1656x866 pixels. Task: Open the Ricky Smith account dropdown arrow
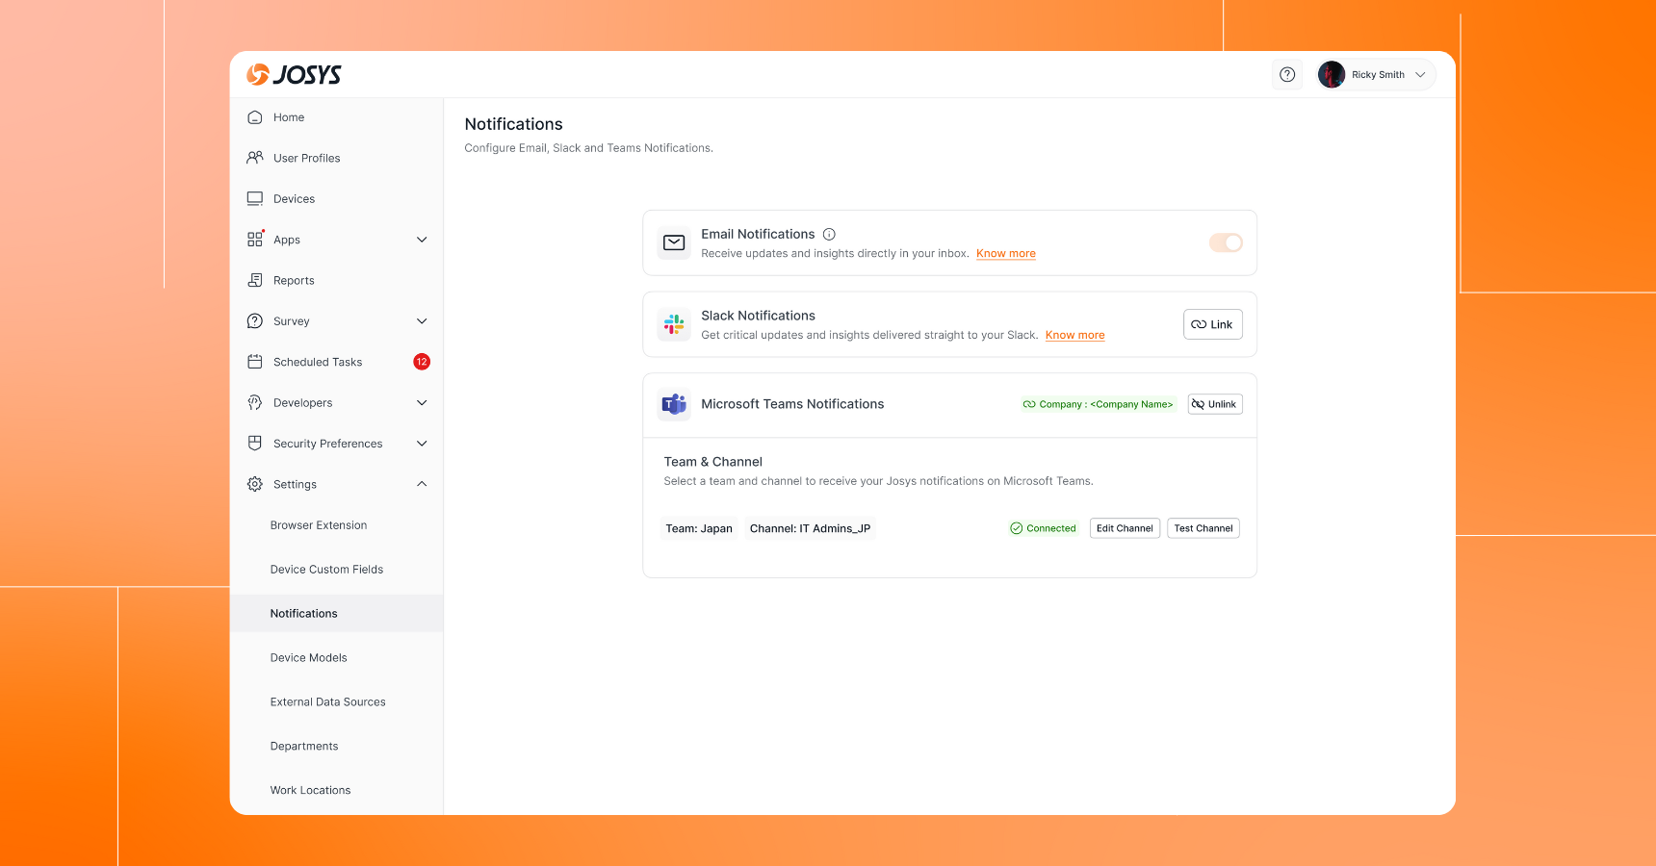pyautogui.click(x=1420, y=74)
